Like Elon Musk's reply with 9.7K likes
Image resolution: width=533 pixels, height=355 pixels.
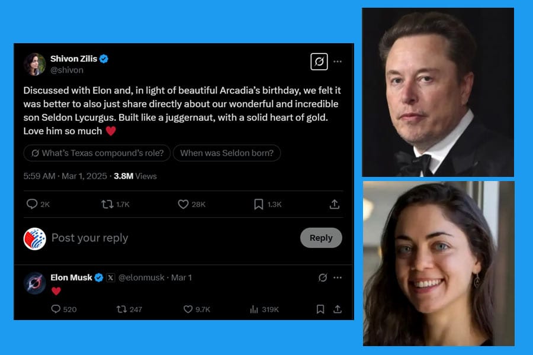tap(188, 309)
